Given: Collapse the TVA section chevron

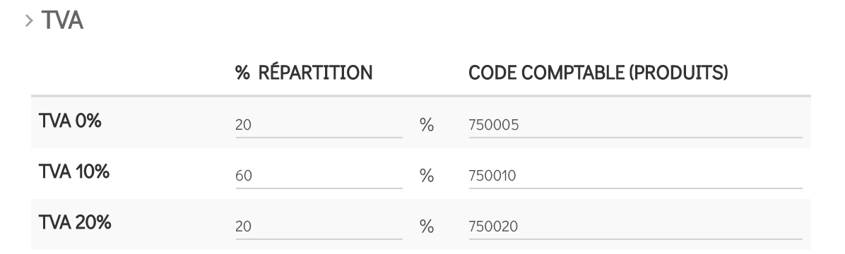Looking at the screenshot, I should click(x=29, y=21).
